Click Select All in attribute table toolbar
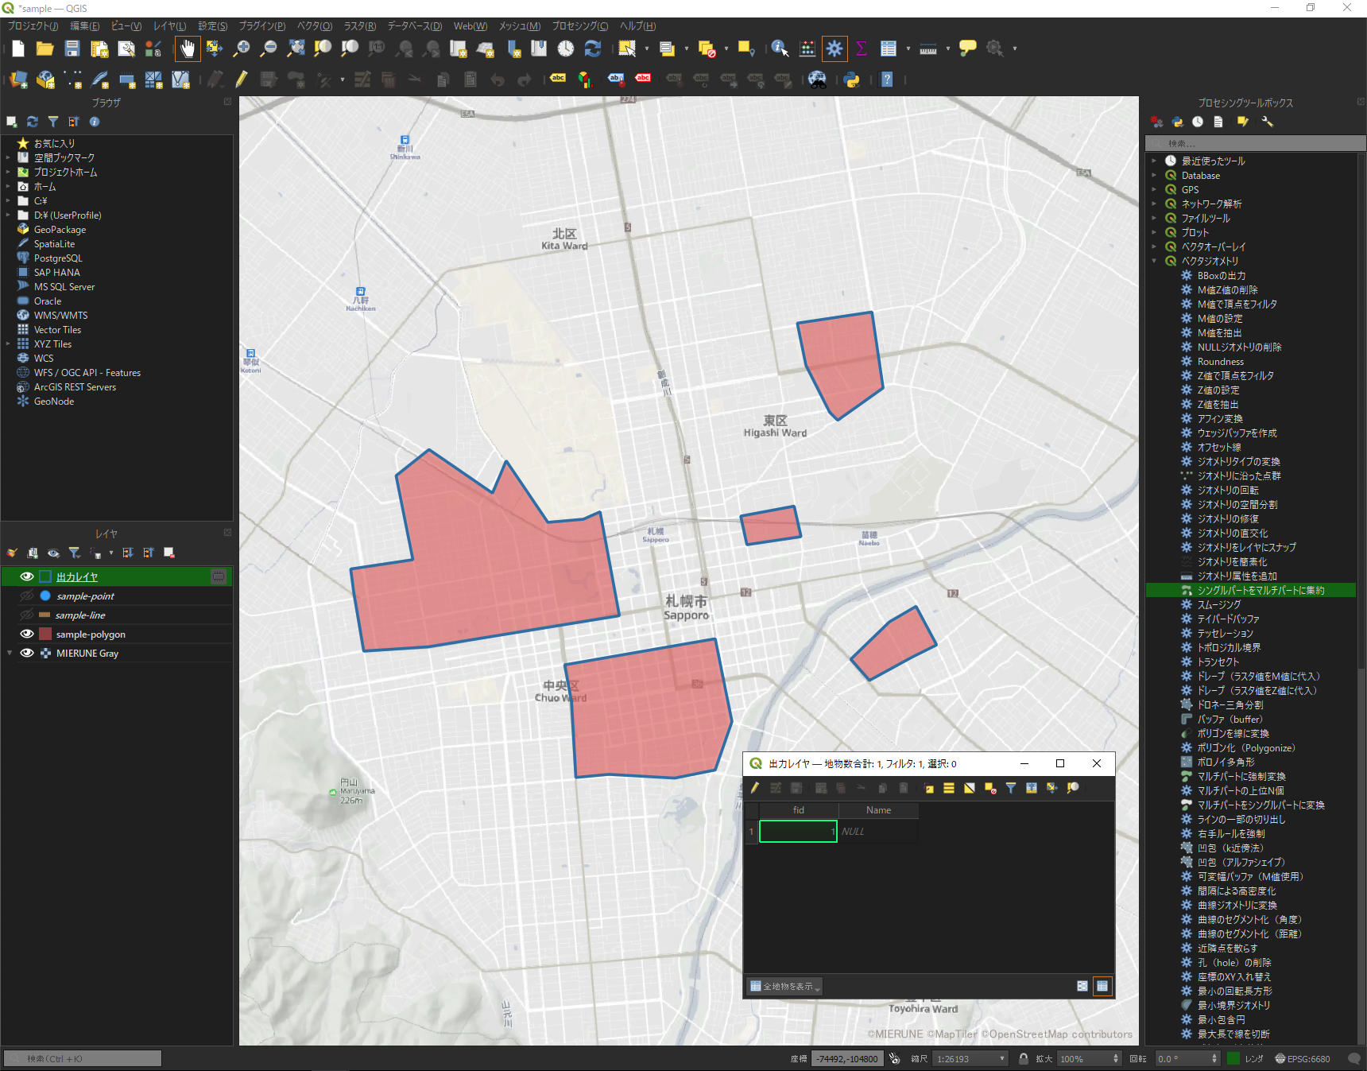 pos(949,788)
